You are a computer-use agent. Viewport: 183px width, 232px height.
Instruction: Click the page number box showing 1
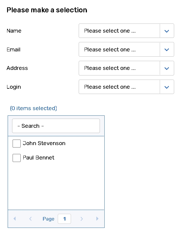click(x=64, y=219)
